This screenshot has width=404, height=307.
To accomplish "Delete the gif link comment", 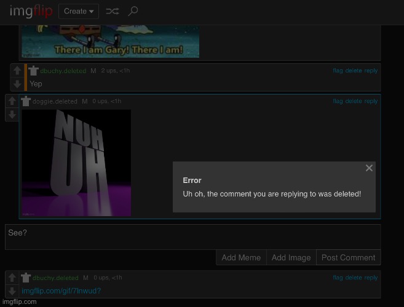I will pos(354,278).
